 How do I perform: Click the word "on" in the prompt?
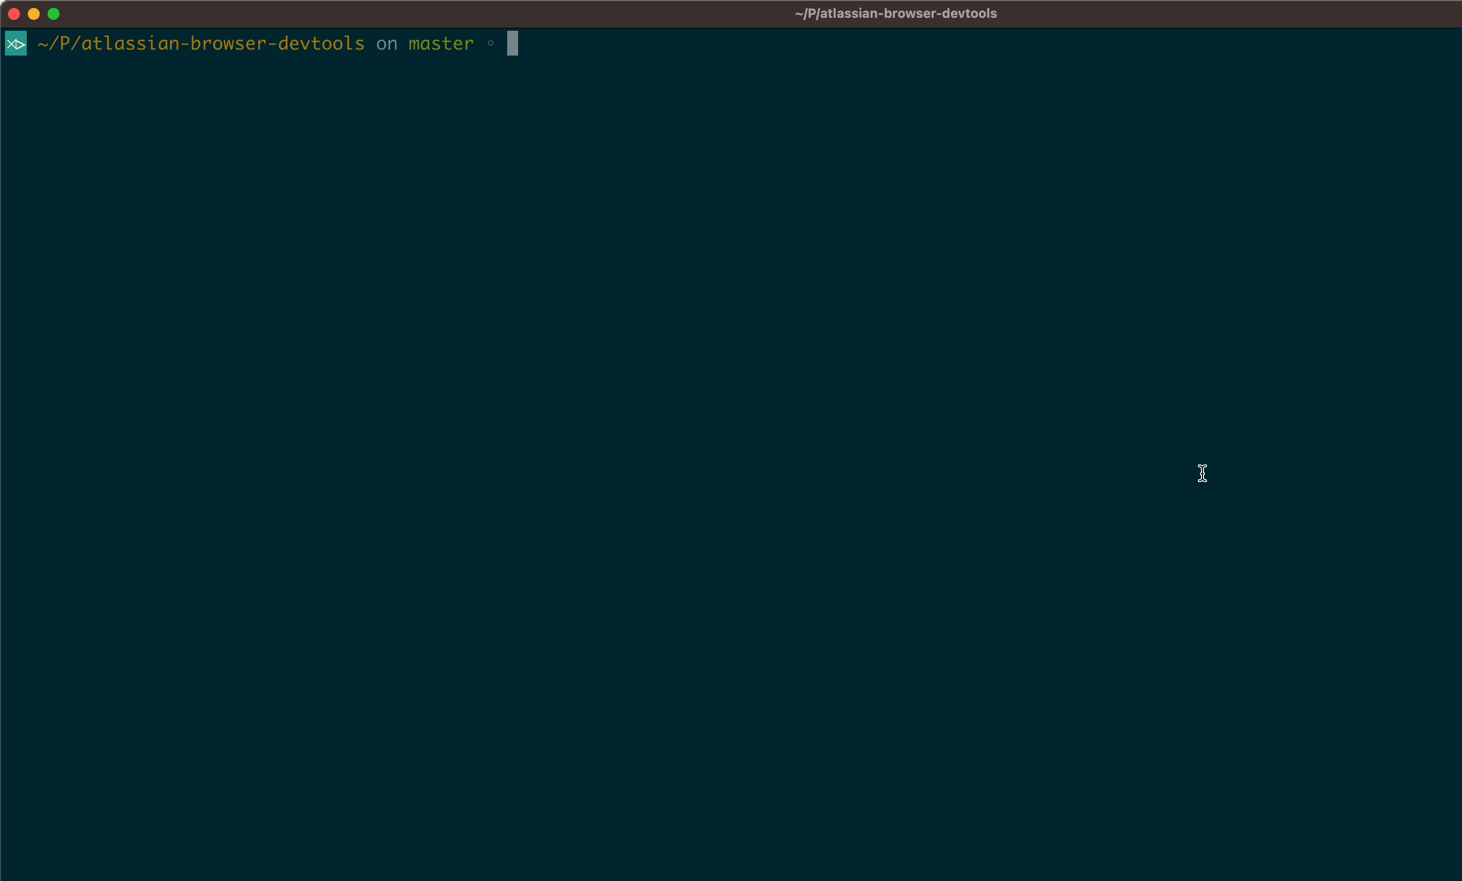386,43
